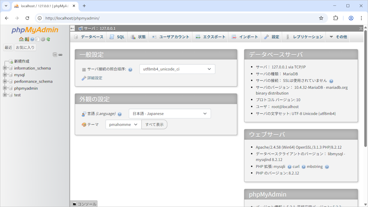Open the Chrome profile avatar icon
Viewport: 368px width, 207px height.
tap(351, 18)
